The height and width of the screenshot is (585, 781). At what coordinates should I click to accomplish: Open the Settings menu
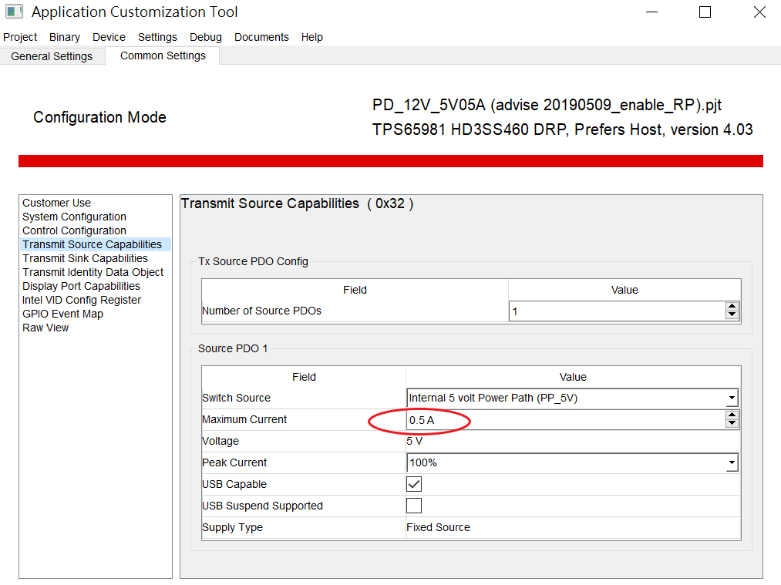pyautogui.click(x=157, y=37)
